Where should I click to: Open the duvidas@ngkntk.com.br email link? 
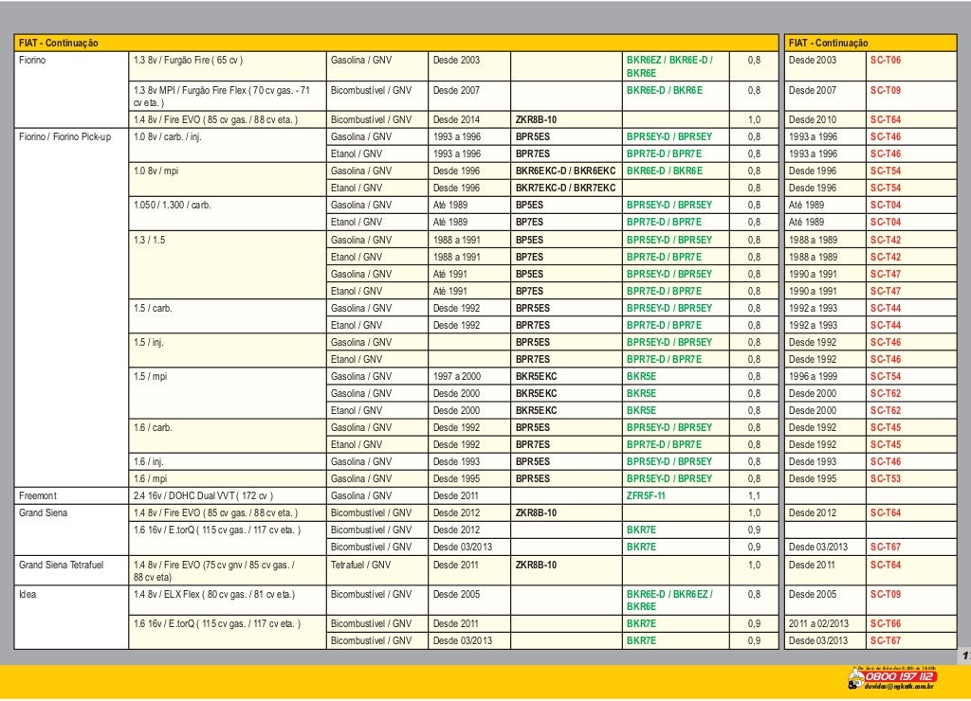click(x=899, y=686)
